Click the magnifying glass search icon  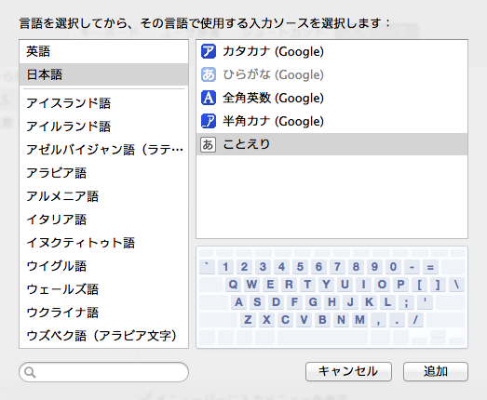pyautogui.click(x=30, y=372)
